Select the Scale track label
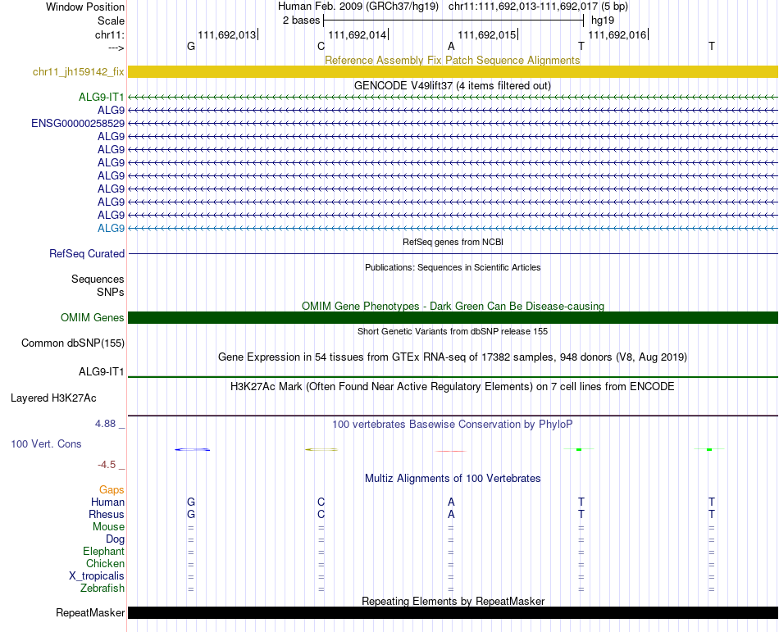Image resolution: width=779 pixels, height=632 pixels. pyautogui.click(x=111, y=20)
